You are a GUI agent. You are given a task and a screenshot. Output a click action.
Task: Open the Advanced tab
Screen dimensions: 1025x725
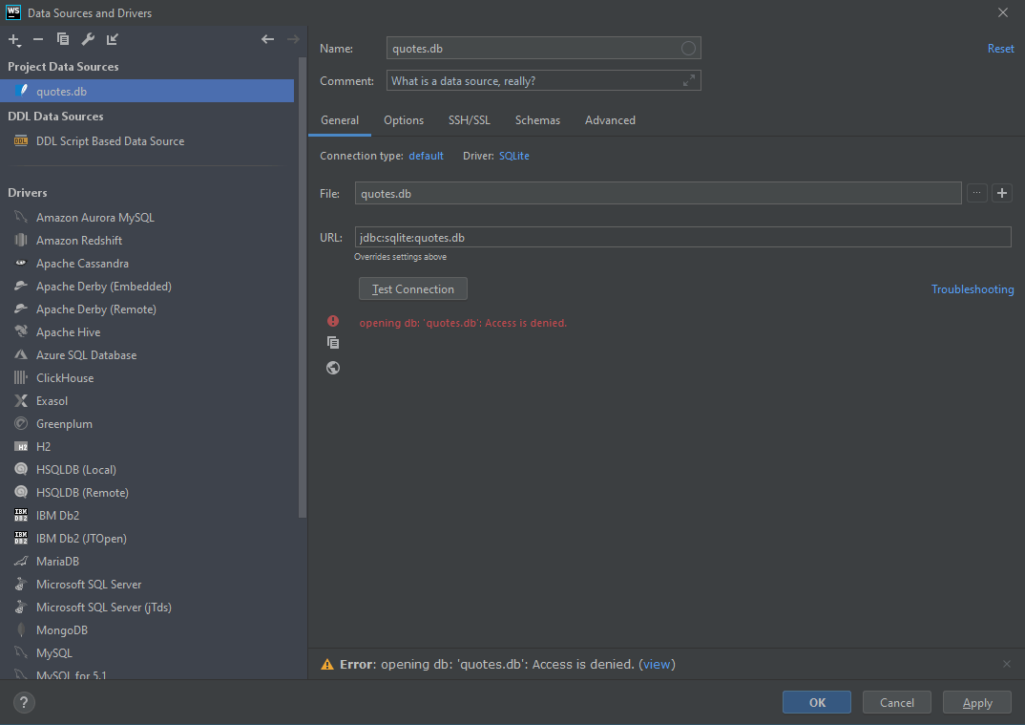click(x=610, y=120)
